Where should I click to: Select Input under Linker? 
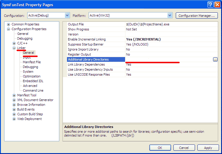click(27, 57)
